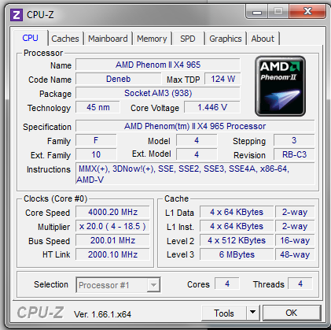Open the Processor #1 selection dropdown
The width and height of the screenshot is (331, 330).
click(x=118, y=285)
